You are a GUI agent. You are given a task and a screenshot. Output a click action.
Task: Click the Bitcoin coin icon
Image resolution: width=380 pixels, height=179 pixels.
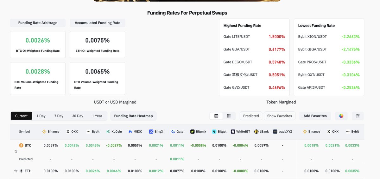21,146
